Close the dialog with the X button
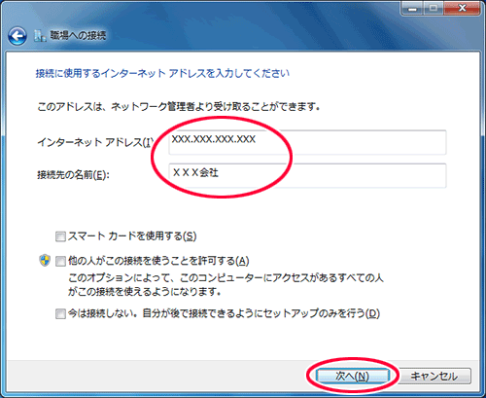 coord(463,8)
